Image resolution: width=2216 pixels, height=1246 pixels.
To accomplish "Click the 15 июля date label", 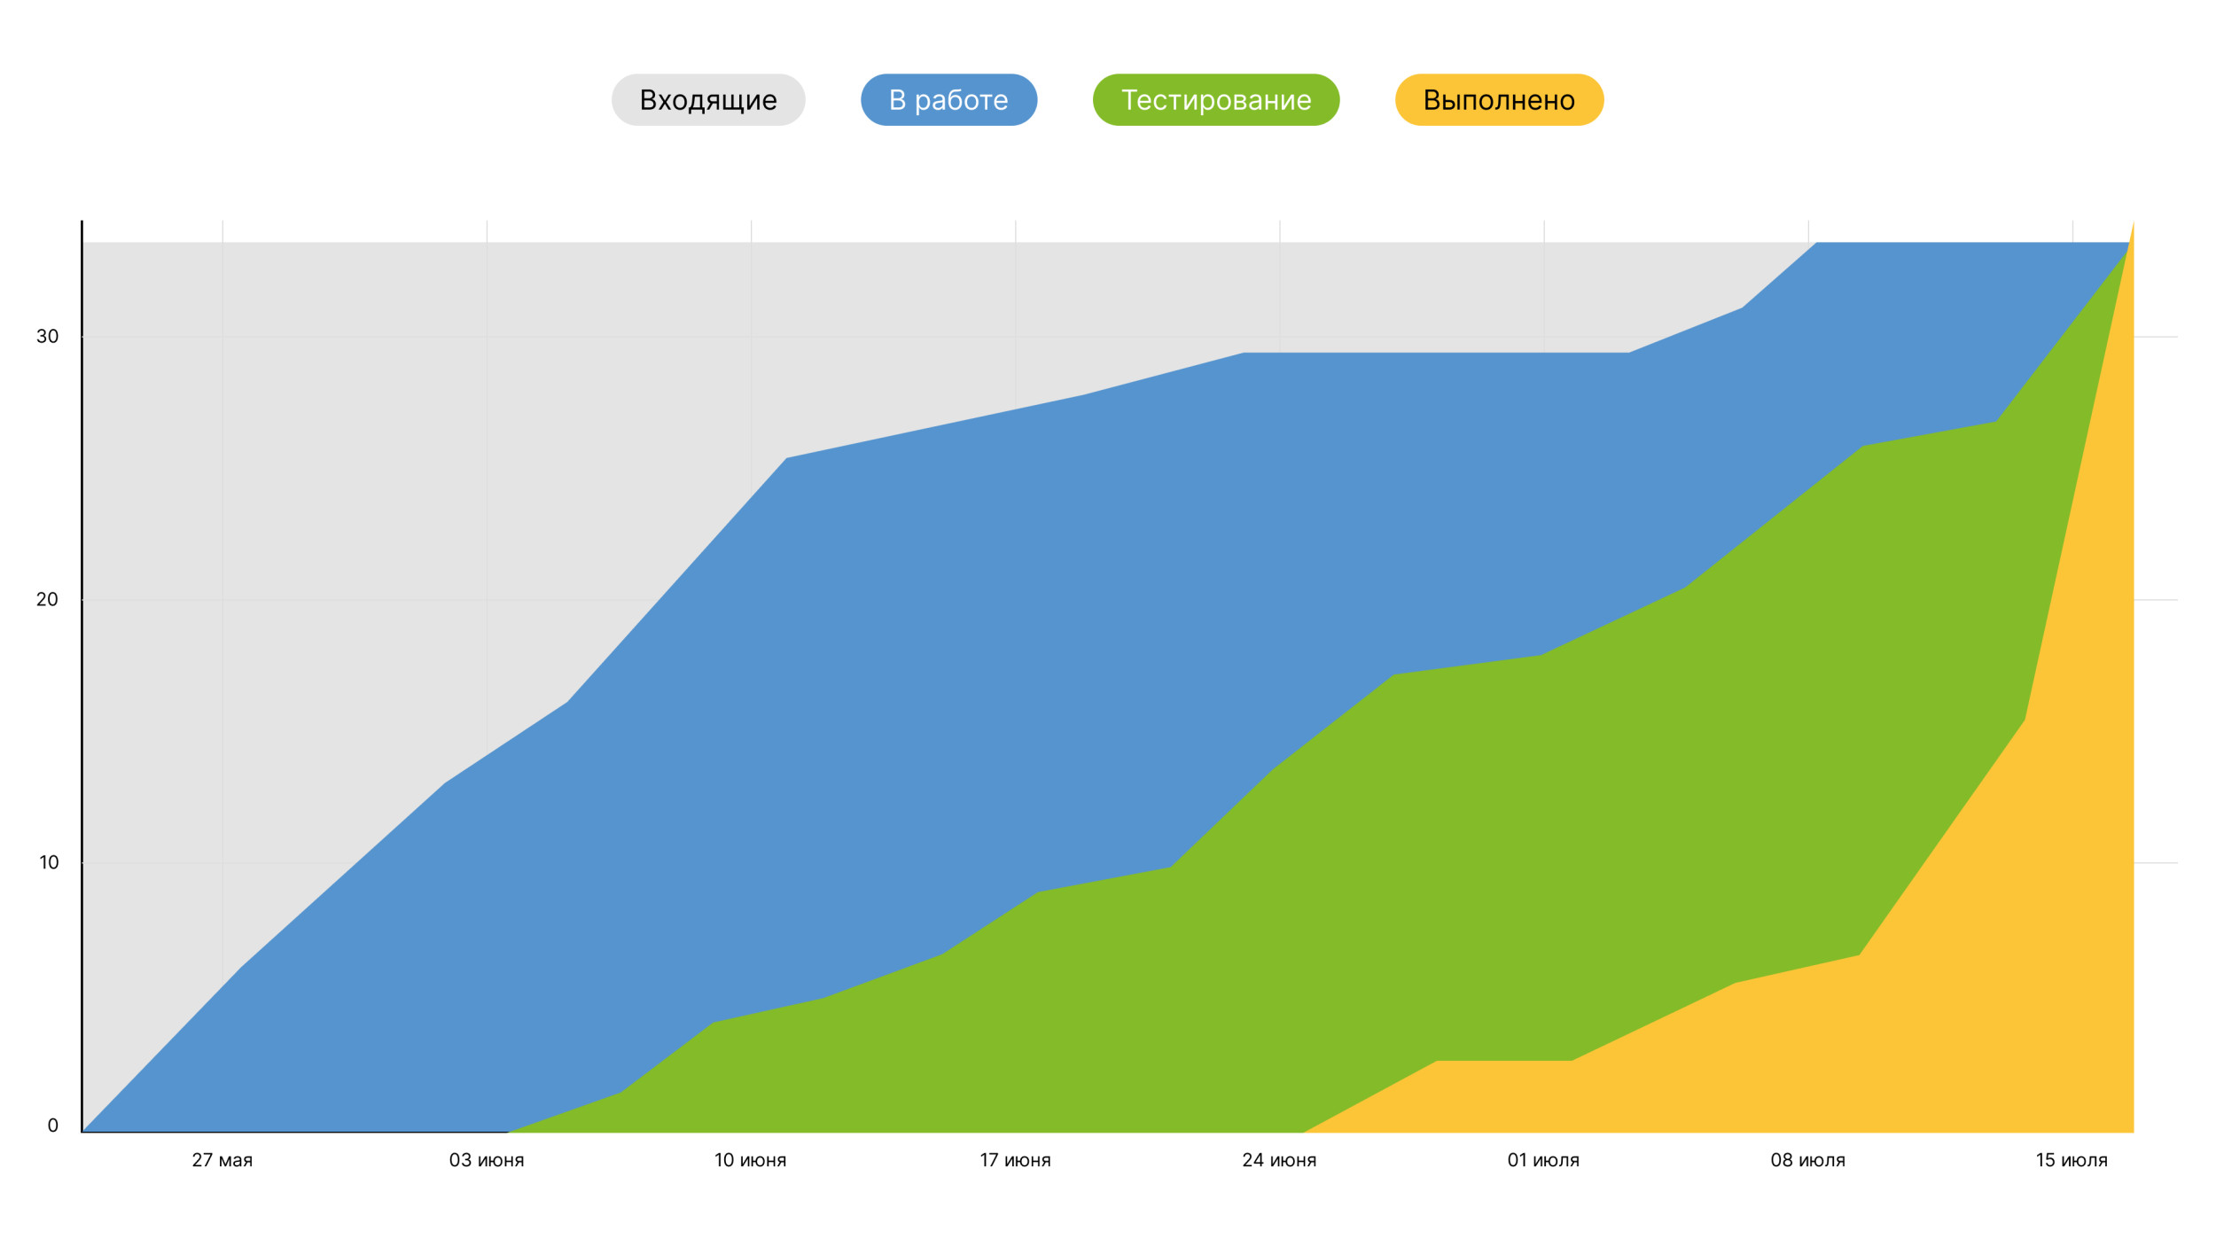I will click(x=2072, y=1160).
